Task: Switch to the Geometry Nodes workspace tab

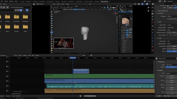Action: [x=88, y=2]
